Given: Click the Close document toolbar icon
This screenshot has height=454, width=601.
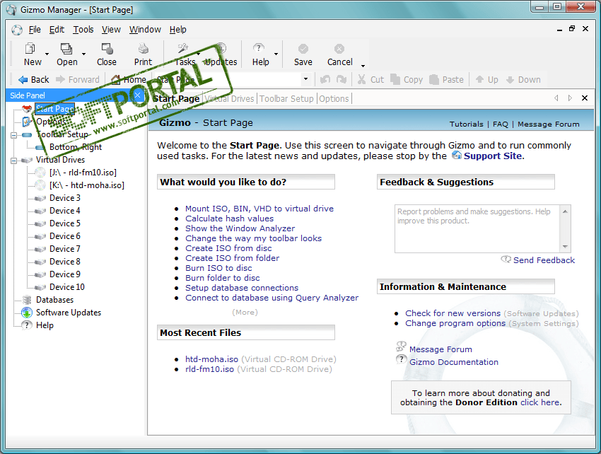Looking at the screenshot, I should pyautogui.click(x=107, y=49).
